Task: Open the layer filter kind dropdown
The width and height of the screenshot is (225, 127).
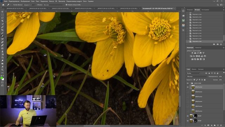Action: coord(194,73)
